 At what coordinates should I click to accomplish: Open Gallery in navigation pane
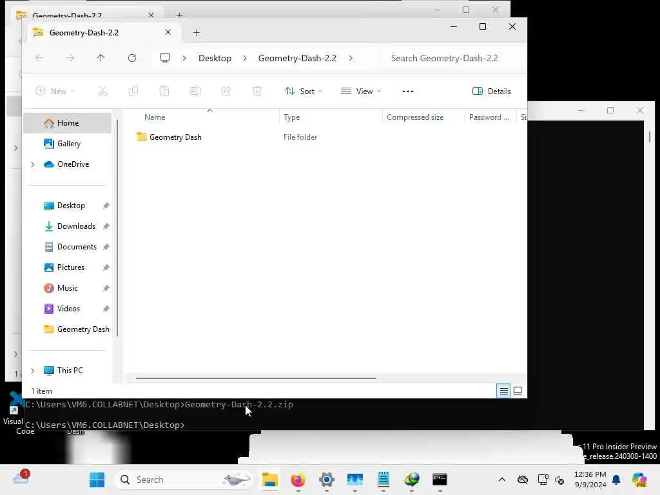coord(67,144)
